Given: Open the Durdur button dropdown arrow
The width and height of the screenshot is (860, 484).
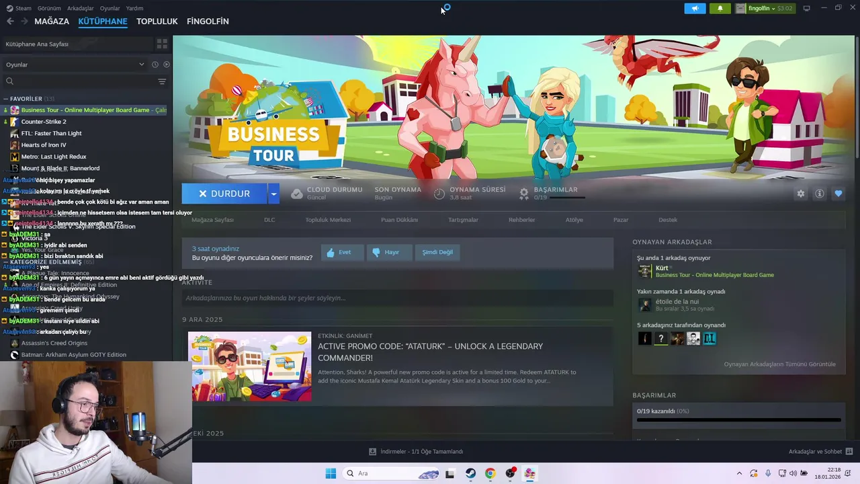Looking at the screenshot, I should tap(273, 194).
